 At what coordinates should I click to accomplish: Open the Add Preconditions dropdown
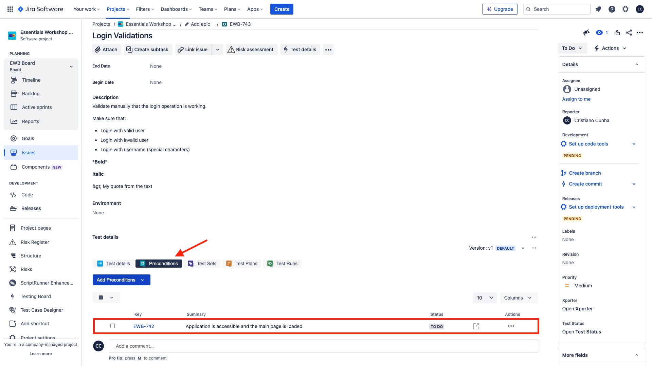(x=122, y=280)
